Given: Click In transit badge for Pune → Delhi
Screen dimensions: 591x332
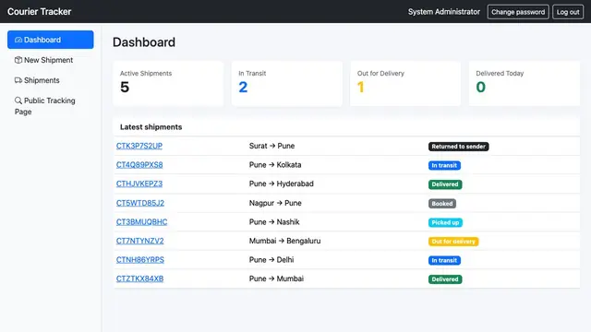Looking at the screenshot, I should (444, 260).
